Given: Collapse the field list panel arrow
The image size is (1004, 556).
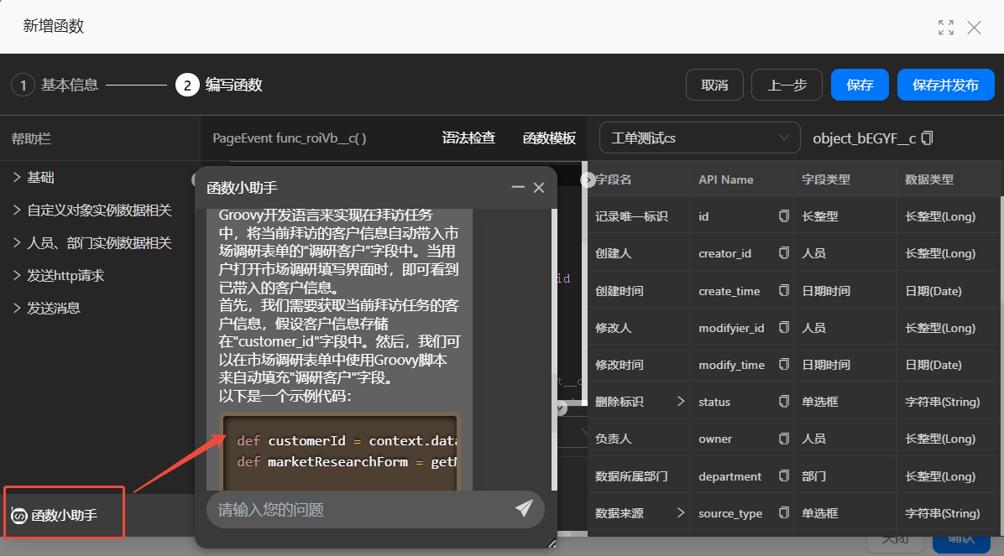Looking at the screenshot, I should pyautogui.click(x=588, y=179).
